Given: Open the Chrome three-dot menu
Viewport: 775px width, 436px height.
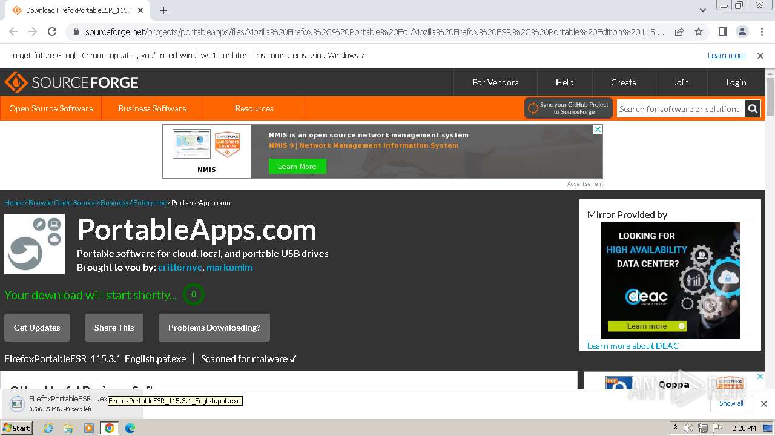Looking at the screenshot, I should tap(761, 31).
